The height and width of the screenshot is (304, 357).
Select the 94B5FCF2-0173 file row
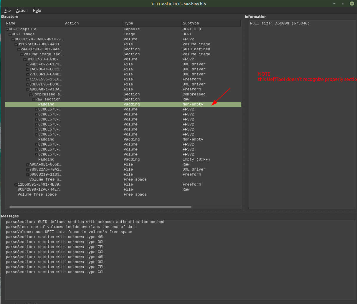123,64
